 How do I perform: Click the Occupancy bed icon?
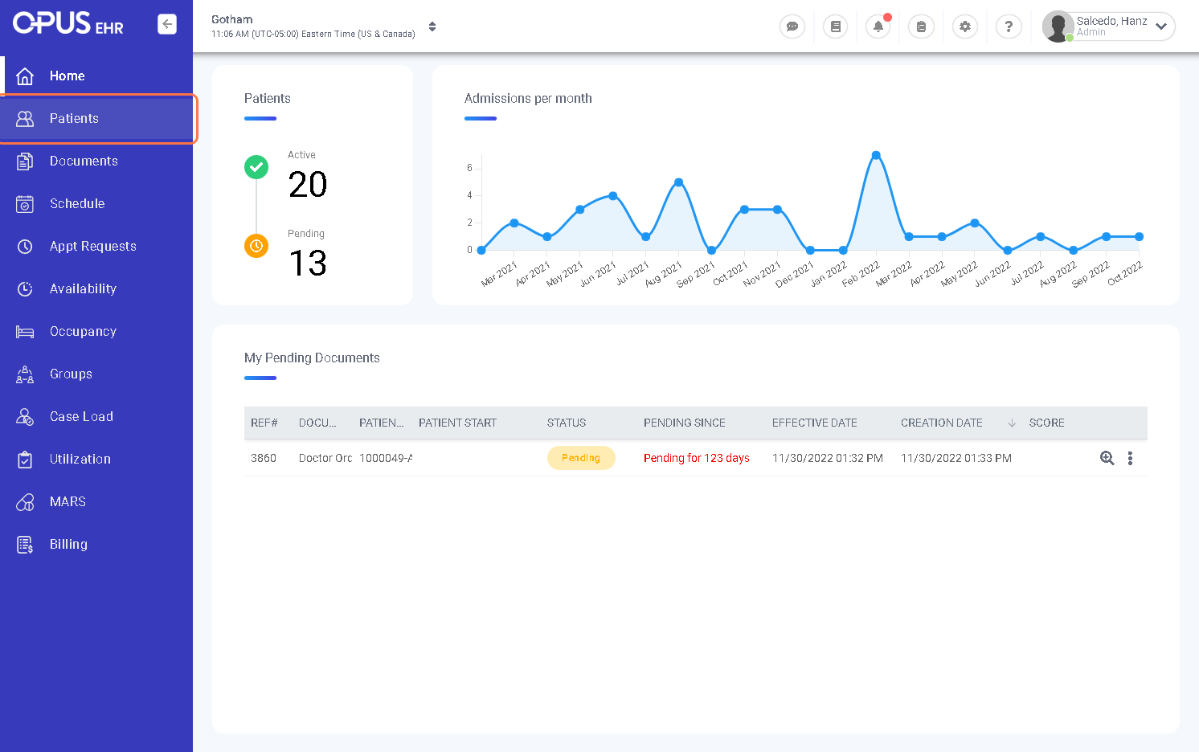(x=25, y=331)
